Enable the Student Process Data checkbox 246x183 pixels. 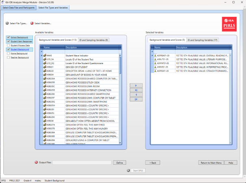[9, 45]
